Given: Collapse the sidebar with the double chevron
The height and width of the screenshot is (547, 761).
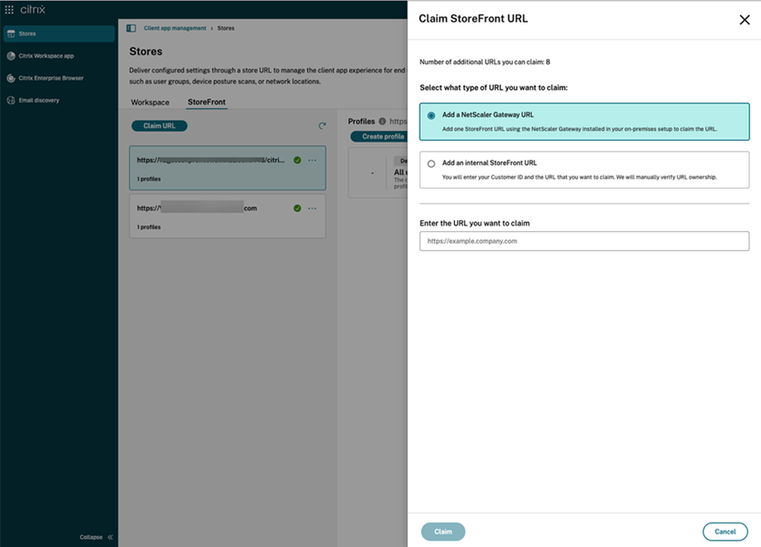Looking at the screenshot, I should point(110,537).
